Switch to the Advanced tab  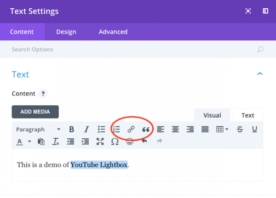click(113, 32)
